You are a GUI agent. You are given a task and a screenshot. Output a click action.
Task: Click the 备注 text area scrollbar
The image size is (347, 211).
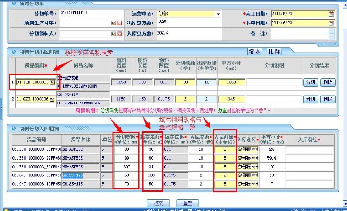[331, 34]
